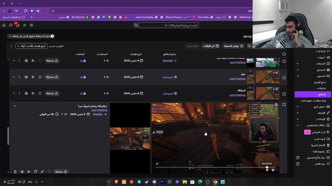Click the scissors icon in البرتقاله clip row
This screenshot has width=332, height=186.
coord(33,93)
